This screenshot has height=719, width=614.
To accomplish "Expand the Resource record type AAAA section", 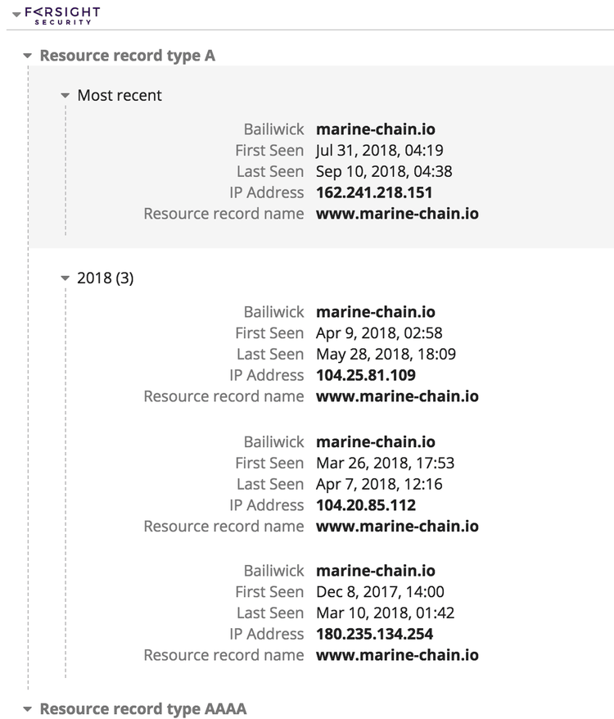I will pos(28,709).
